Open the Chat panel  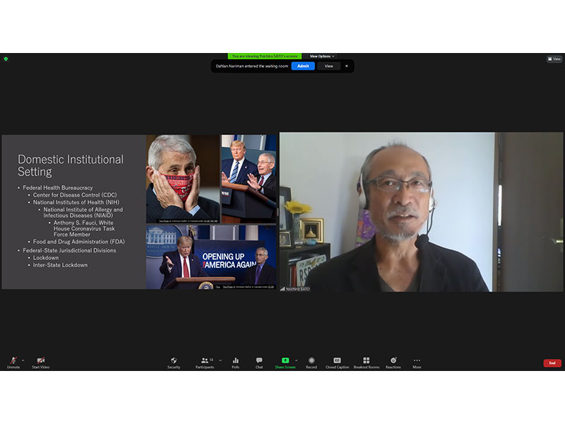259,361
